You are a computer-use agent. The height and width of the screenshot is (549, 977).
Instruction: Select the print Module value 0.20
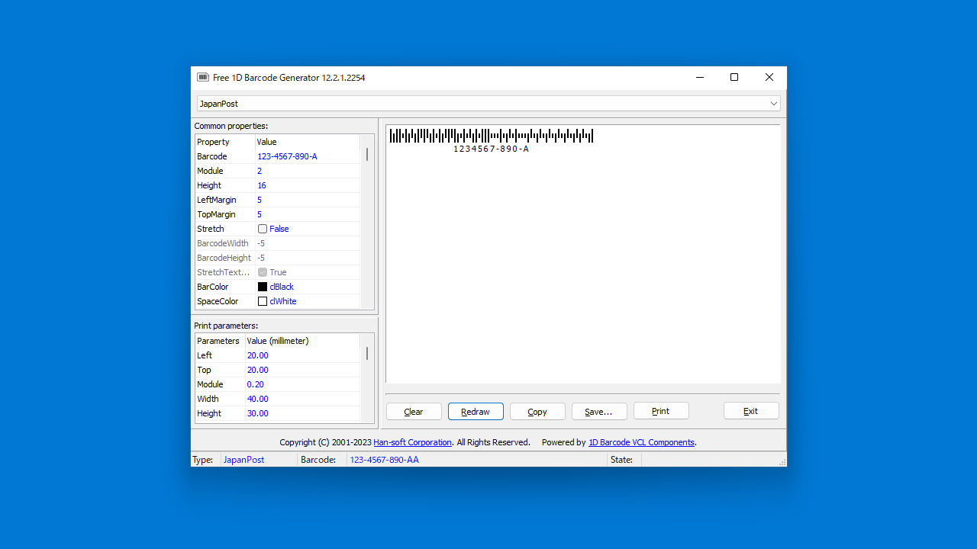tap(302, 384)
